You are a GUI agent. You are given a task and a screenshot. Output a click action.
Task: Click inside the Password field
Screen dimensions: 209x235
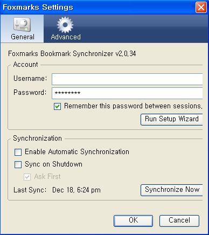pos(127,93)
